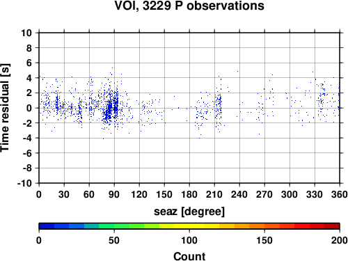Image resolution: width=348 pixels, height=261 pixels.
Task: Click the dense data cluster near 90 degrees
Action: [x=112, y=109]
